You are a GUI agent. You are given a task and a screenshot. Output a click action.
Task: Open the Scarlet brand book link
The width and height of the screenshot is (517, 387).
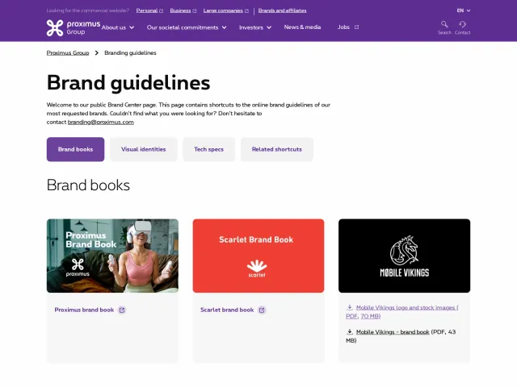point(227,310)
